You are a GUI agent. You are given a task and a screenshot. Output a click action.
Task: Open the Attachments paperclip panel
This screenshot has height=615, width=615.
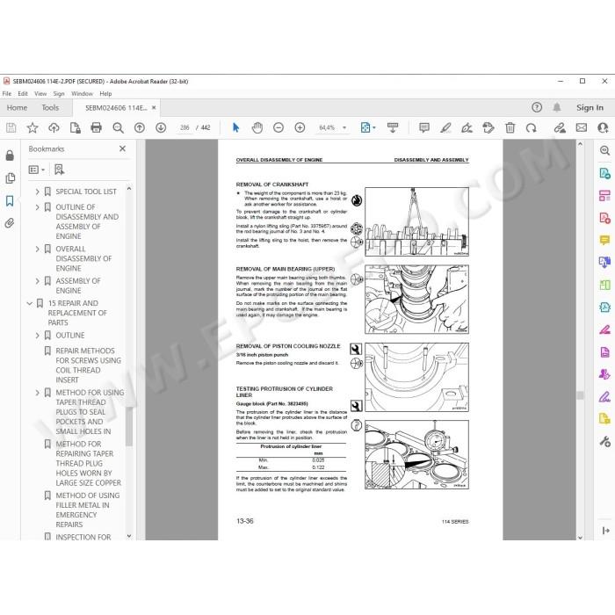coord(10,223)
